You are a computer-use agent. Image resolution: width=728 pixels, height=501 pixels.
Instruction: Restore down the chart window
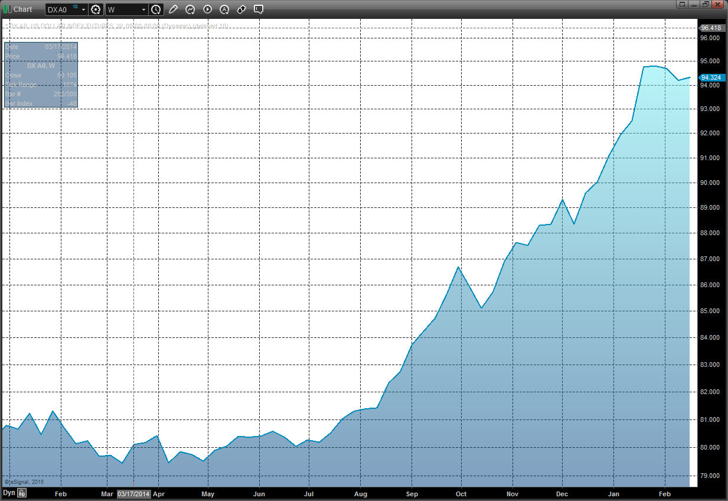coord(706,4)
